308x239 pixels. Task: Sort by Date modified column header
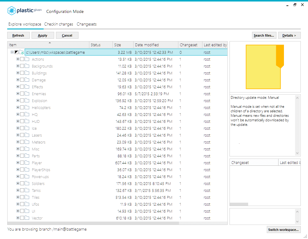(156, 45)
